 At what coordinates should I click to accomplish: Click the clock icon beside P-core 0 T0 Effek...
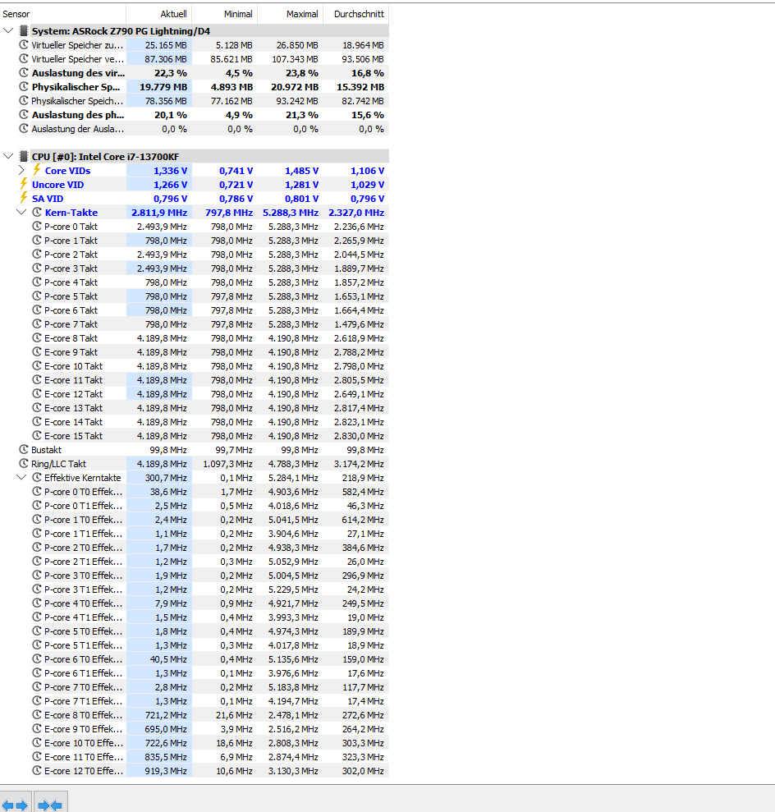37,492
